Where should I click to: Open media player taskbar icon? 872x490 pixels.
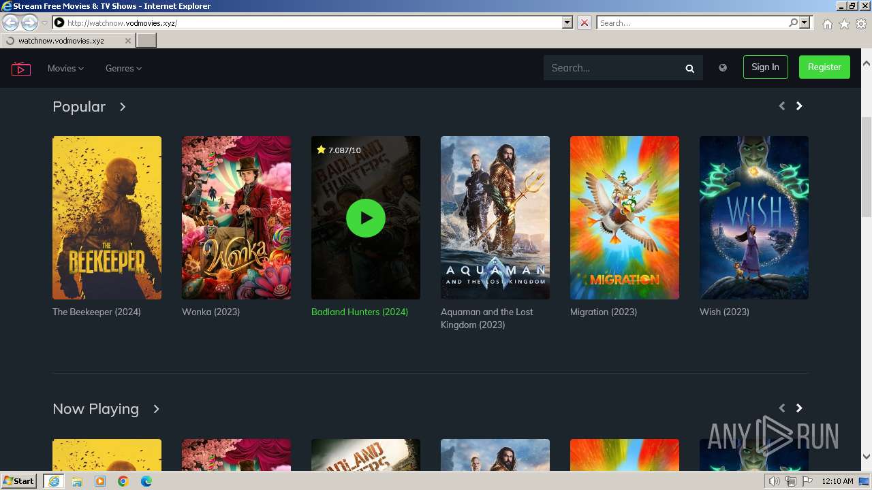[x=100, y=481]
